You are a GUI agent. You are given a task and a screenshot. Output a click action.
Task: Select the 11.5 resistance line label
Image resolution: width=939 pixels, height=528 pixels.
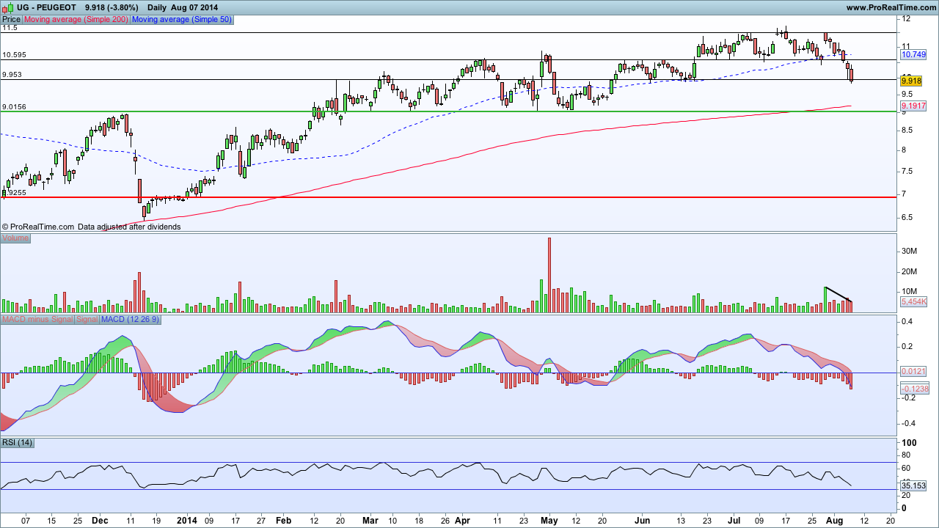(10, 28)
